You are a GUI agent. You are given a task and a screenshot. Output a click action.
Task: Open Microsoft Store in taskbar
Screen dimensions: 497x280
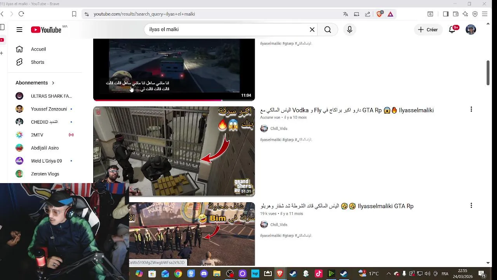(152, 274)
